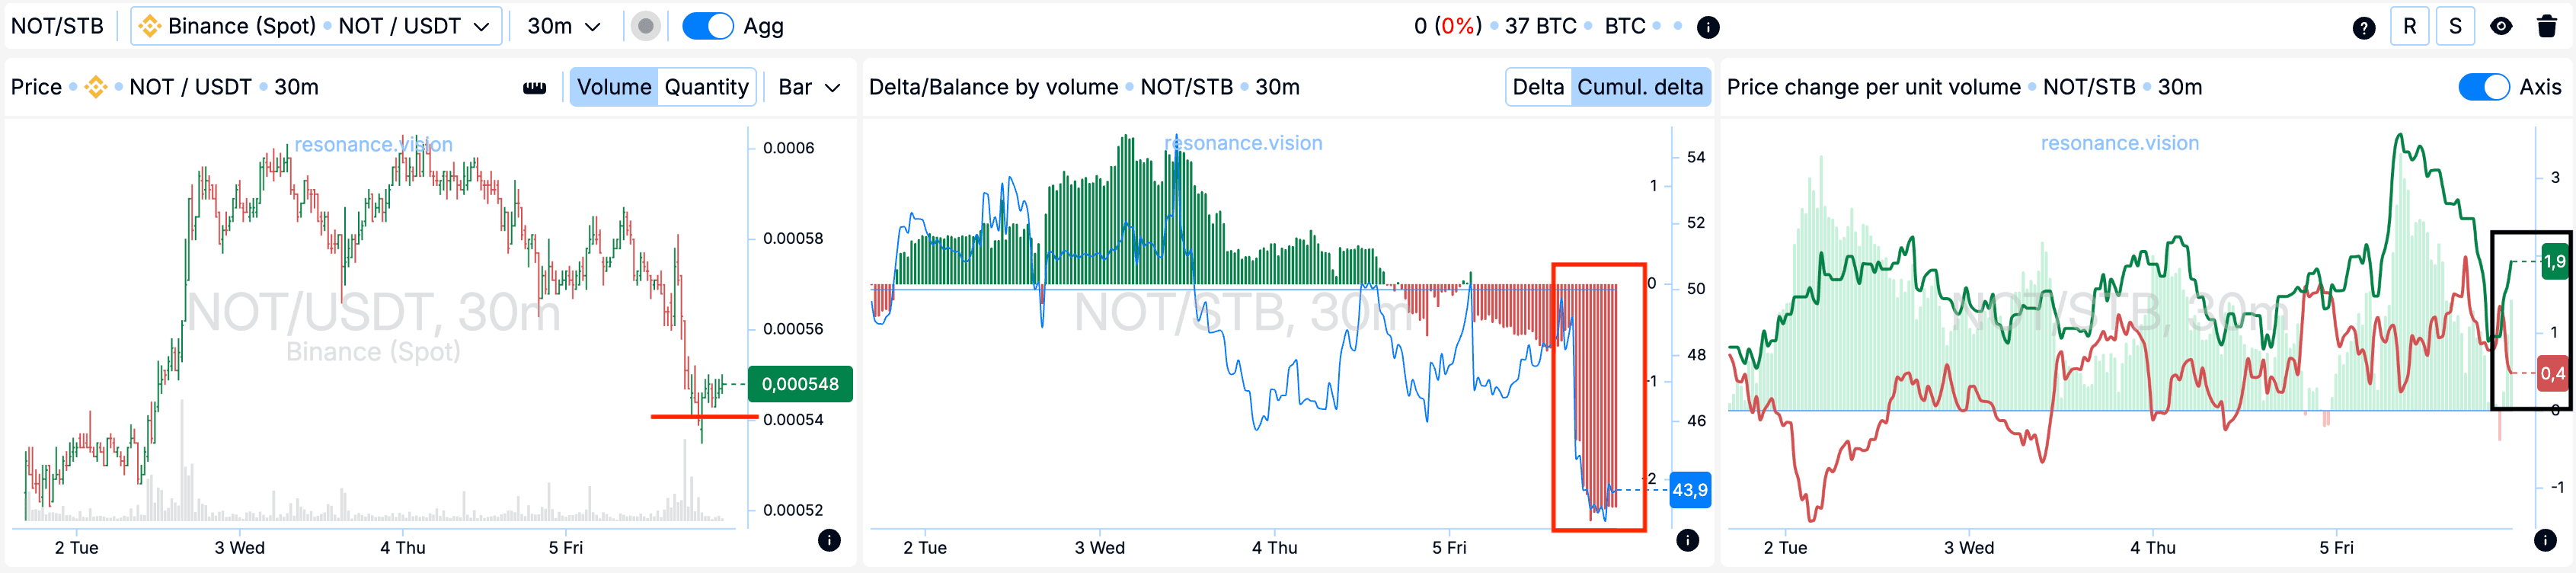Viewport: 2576px width, 573px height.
Task: Click the resonance.vision watermark on price chart
Action: pos(373,145)
